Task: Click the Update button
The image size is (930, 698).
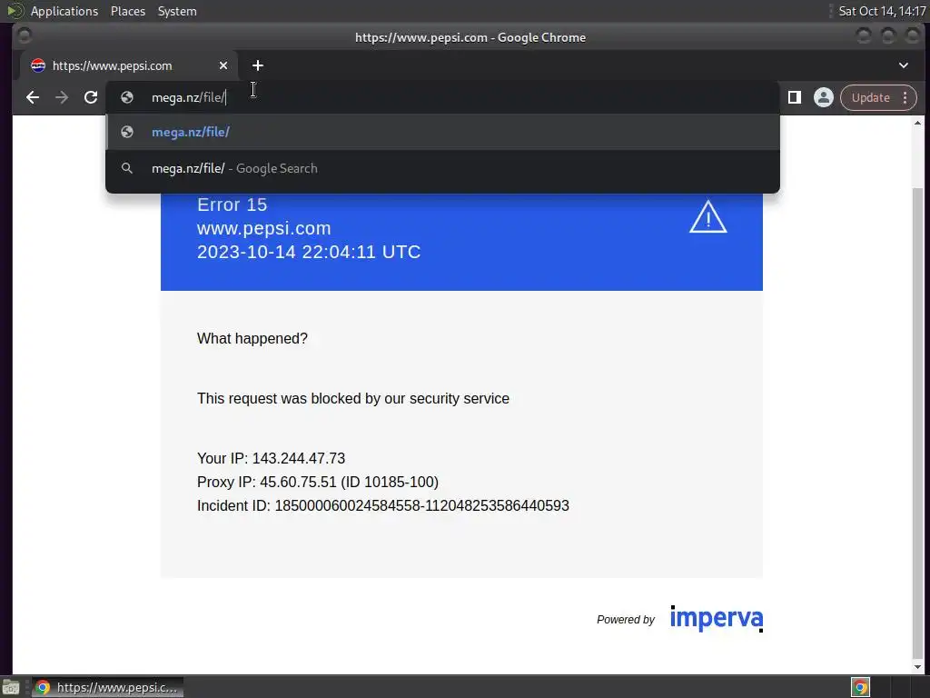Action: 870,97
